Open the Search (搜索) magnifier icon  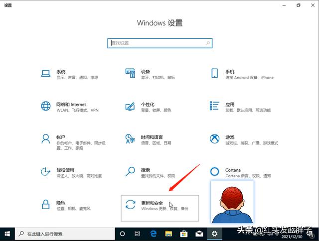click(x=130, y=172)
